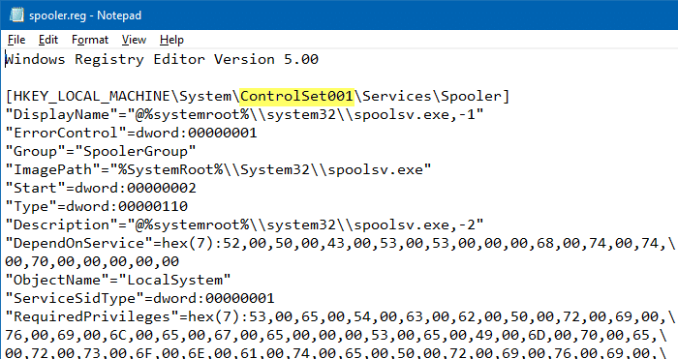Click the "DisplayName" value line
Viewport: 678px width, 359px height.
pyautogui.click(x=244, y=114)
